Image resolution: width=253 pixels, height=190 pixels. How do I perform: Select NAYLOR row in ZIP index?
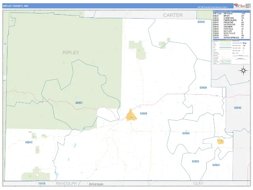(x=228, y=31)
